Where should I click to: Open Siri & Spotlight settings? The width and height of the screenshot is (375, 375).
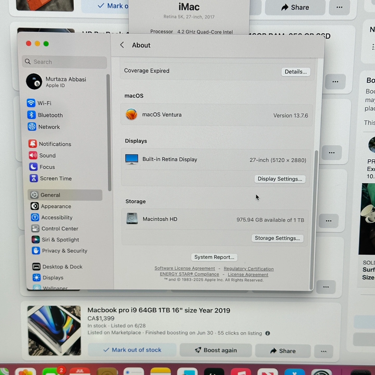(x=55, y=240)
